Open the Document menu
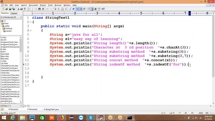Screen dimensions: 215x121 click(33, 5)
